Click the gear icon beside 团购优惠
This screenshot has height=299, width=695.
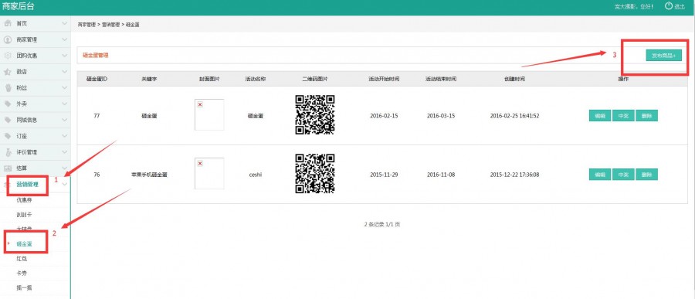8,56
